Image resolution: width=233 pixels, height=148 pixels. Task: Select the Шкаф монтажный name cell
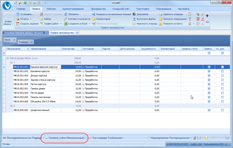46,110
